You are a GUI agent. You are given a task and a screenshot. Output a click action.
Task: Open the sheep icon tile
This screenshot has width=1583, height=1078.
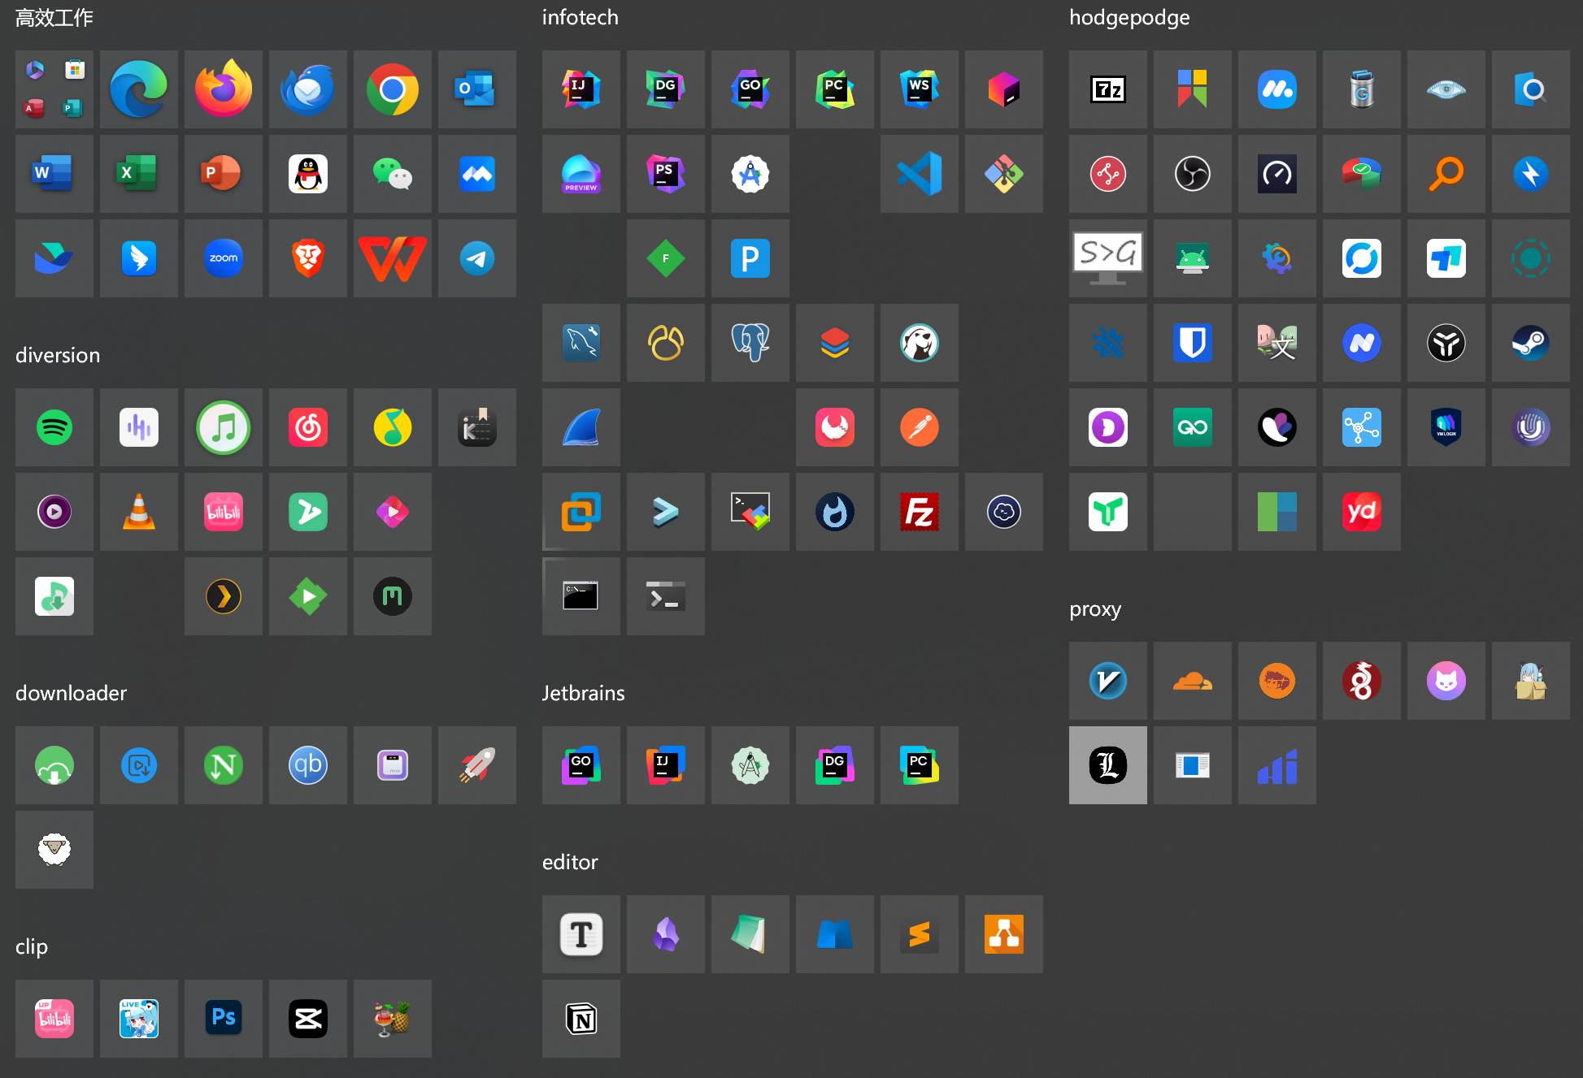pos(54,850)
